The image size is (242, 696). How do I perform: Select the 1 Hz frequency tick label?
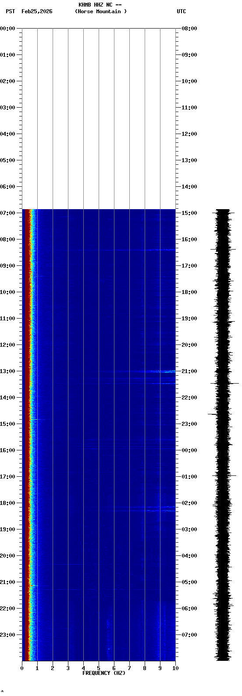pyautogui.click(x=37, y=668)
